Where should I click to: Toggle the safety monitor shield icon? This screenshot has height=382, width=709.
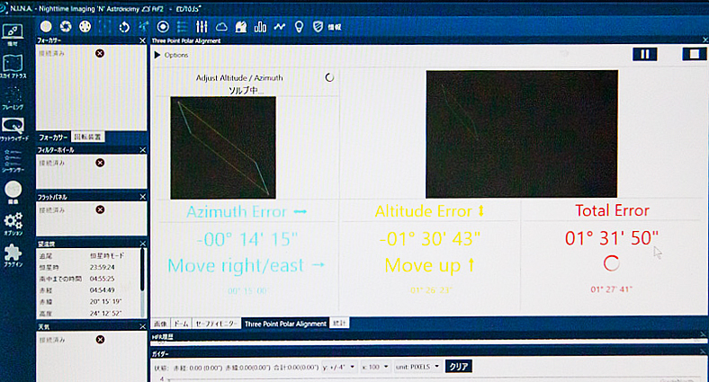(x=318, y=27)
